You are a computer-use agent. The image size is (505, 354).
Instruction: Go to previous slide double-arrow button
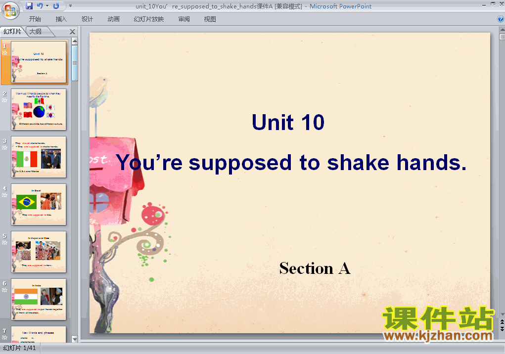tap(502, 322)
